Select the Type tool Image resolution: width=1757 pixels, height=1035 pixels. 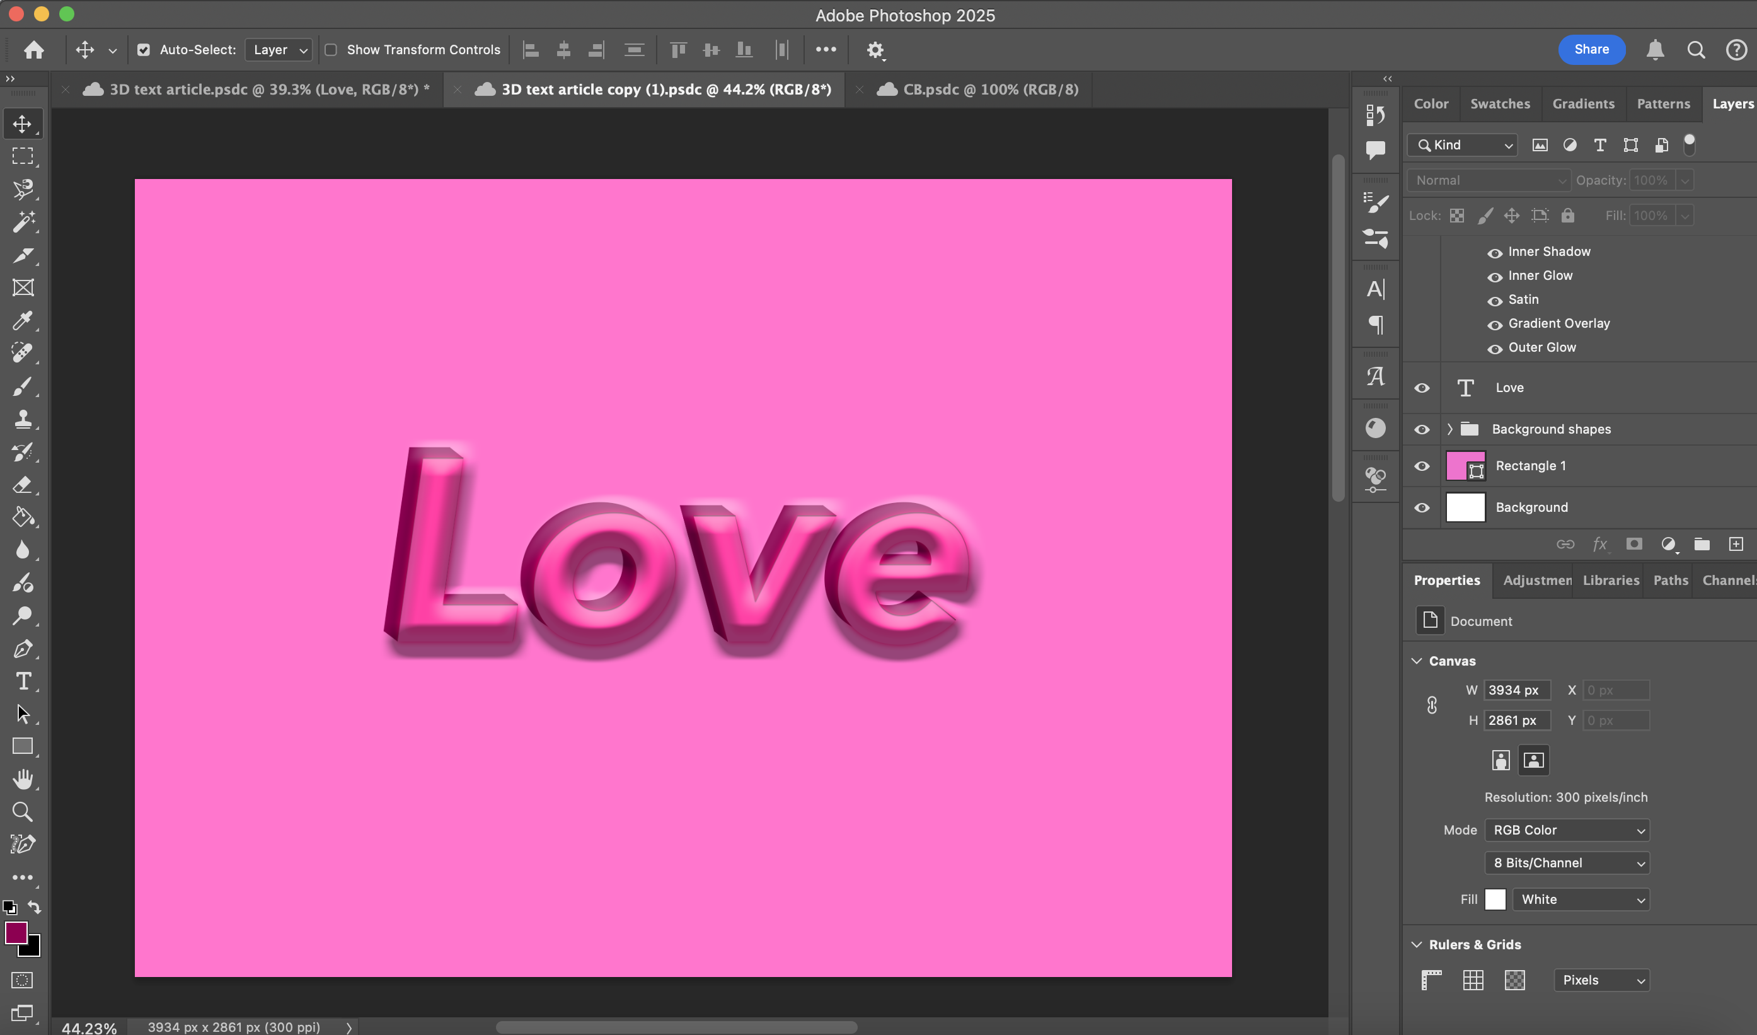coord(22,681)
